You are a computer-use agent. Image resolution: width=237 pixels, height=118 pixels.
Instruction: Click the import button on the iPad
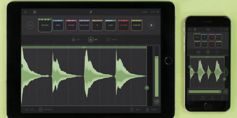click(x=151, y=109)
